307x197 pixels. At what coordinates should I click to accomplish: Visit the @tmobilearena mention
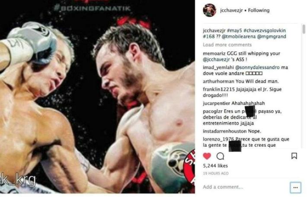point(239,36)
